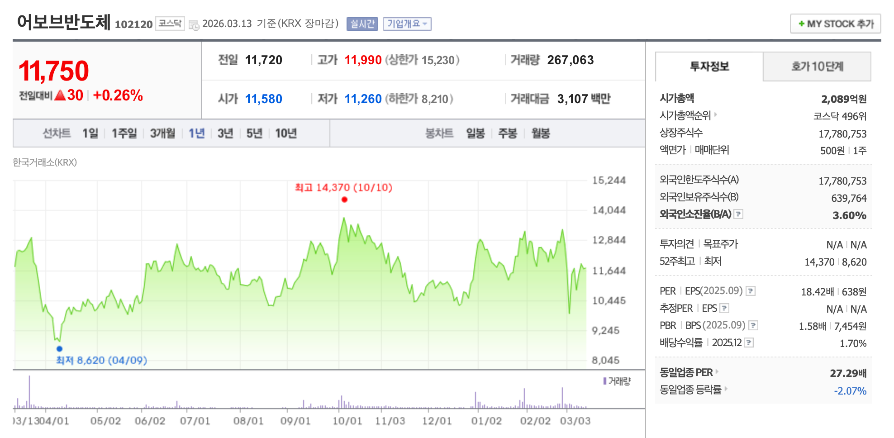Image resolution: width=894 pixels, height=438 pixels.
Task: Click the 실시간 button
Action: pos(362,24)
